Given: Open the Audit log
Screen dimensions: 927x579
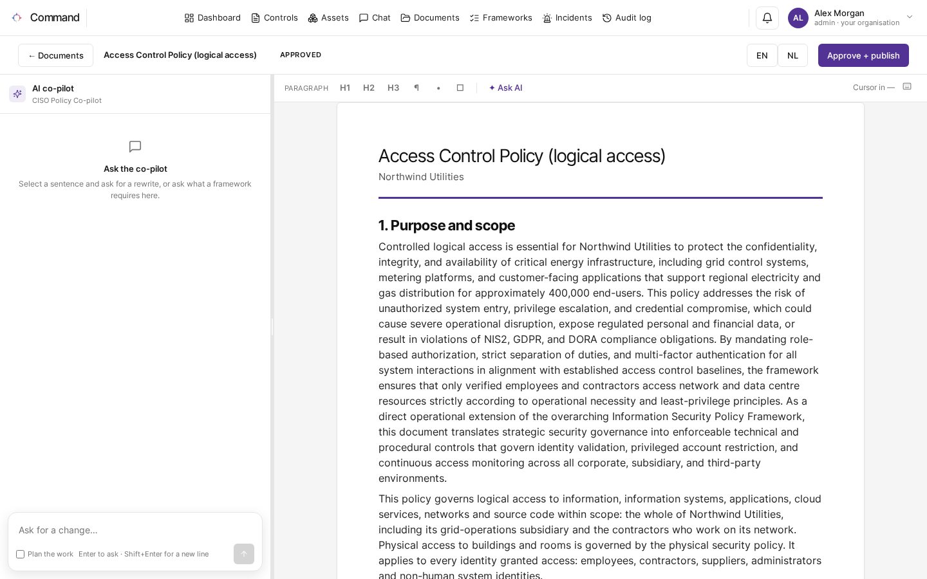Looking at the screenshot, I should click(x=626, y=18).
